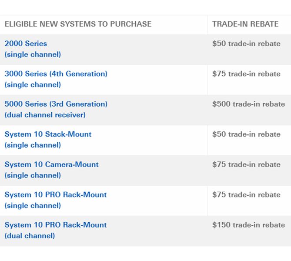The width and height of the screenshot is (291, 261).
Task: Select the $75 rebate for 3000 Series
Action: coord(247,74)
